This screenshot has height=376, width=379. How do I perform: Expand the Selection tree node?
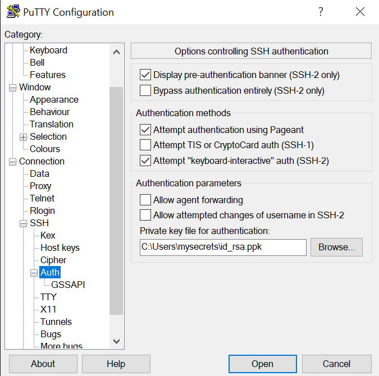coord(23,137)
